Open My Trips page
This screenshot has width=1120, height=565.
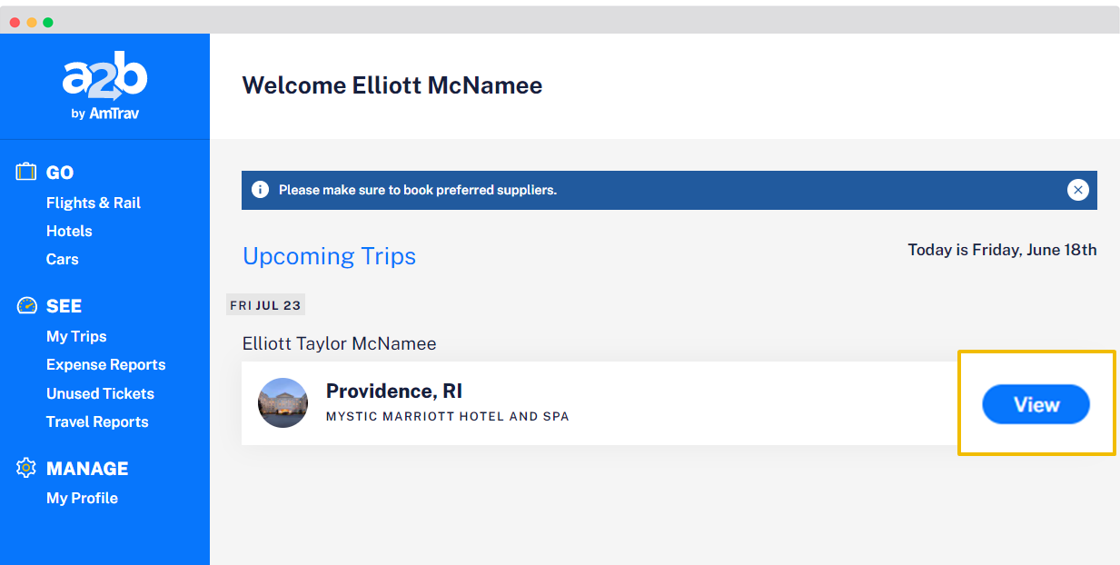pyautogui.click(x=76, y=336)
